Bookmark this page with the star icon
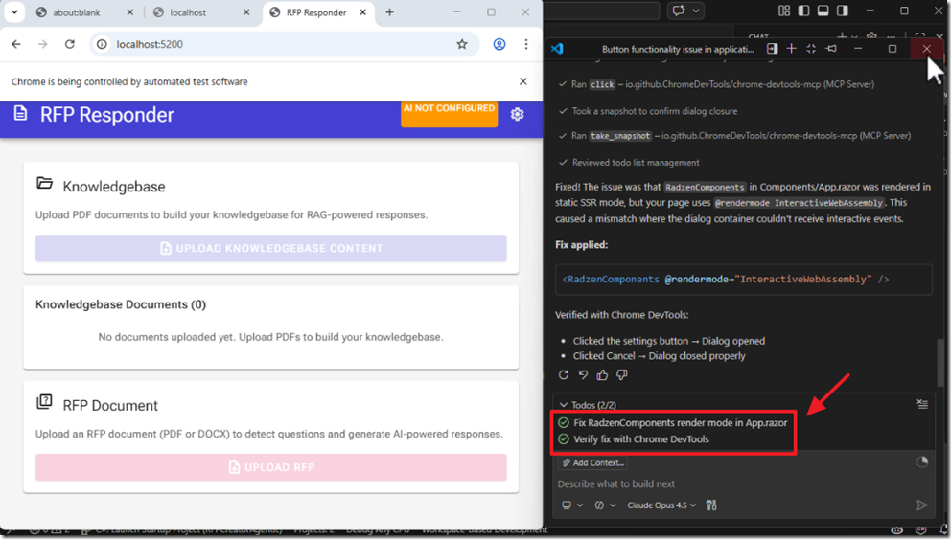 coord(462,44)
